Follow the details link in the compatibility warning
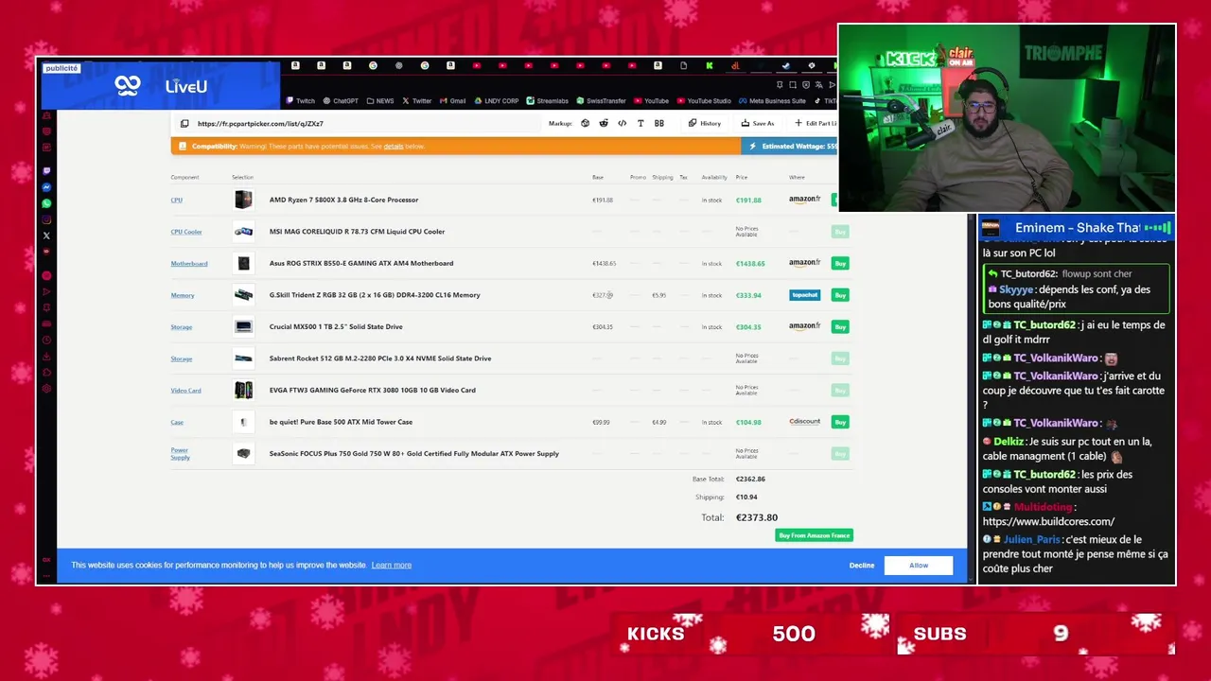This screenshot has height=681, width=1211. (x=394, y=147)
